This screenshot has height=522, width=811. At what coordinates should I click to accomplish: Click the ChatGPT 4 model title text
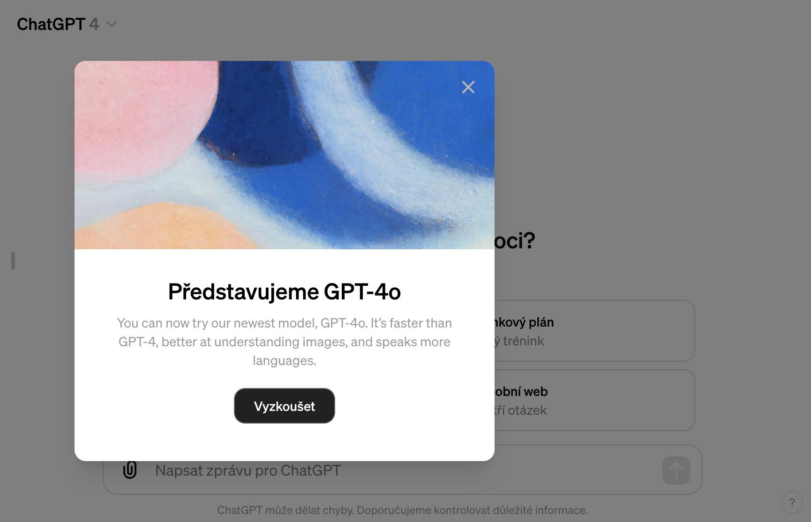click(x=58, y=24)
